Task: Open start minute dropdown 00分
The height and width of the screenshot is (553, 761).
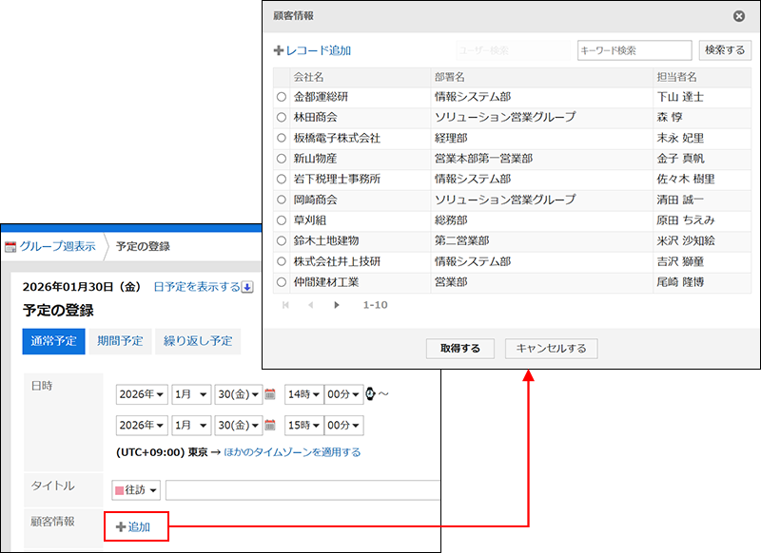Action: pyautogui.click(x=343, y=394)
